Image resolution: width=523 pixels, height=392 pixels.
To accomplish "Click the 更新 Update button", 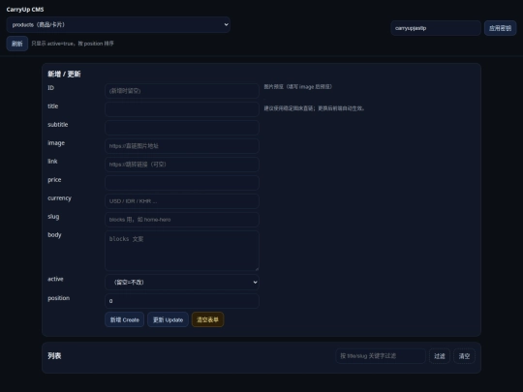I will tap(168, 319).
